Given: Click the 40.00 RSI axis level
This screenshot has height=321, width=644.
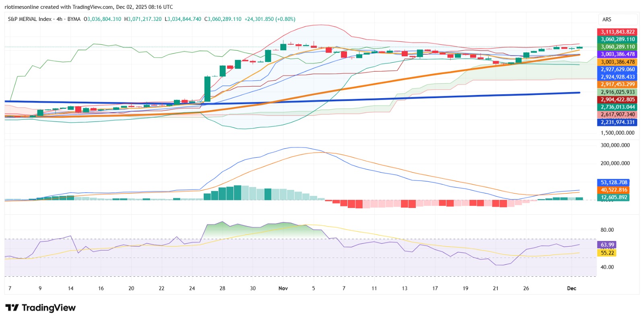Looking at the screenshot, I should (607, 267).
